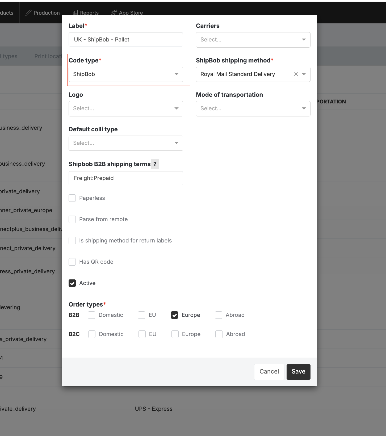Screen dimensions: 386x436
Task: Open the Production menu
Action: click(x=43, y=13)
